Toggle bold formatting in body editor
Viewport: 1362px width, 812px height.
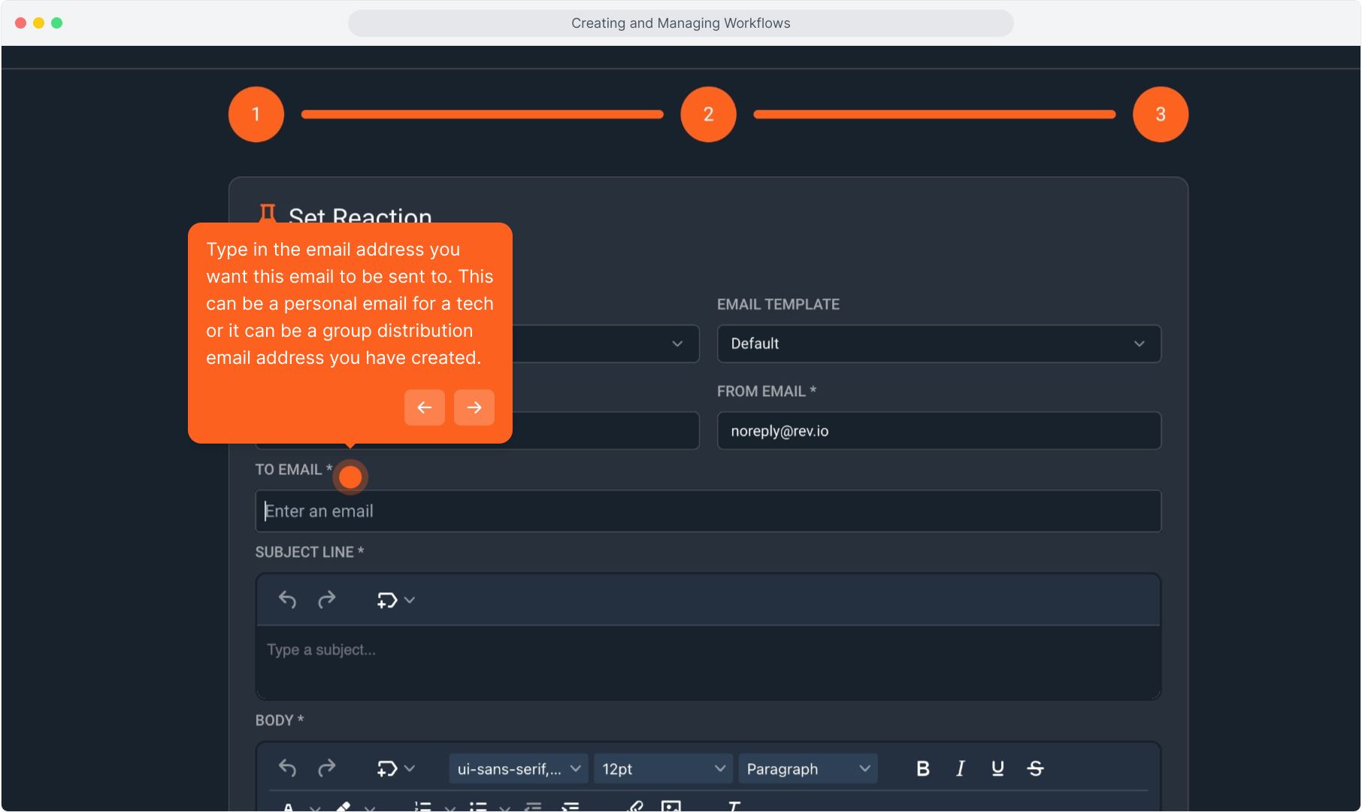pyautogui.click(x=923, y=768)
